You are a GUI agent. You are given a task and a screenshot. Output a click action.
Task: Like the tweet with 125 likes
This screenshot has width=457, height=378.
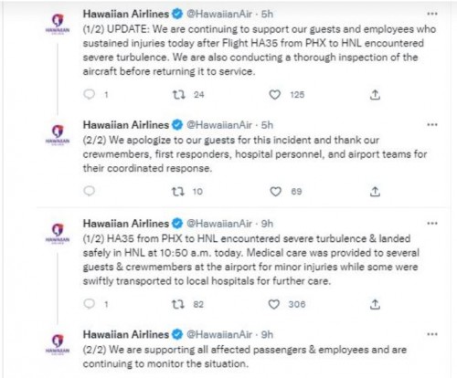pyautogui.click(x=275, y=95)
